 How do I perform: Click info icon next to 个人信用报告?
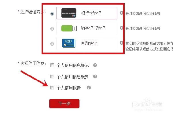tap(89, 88)
